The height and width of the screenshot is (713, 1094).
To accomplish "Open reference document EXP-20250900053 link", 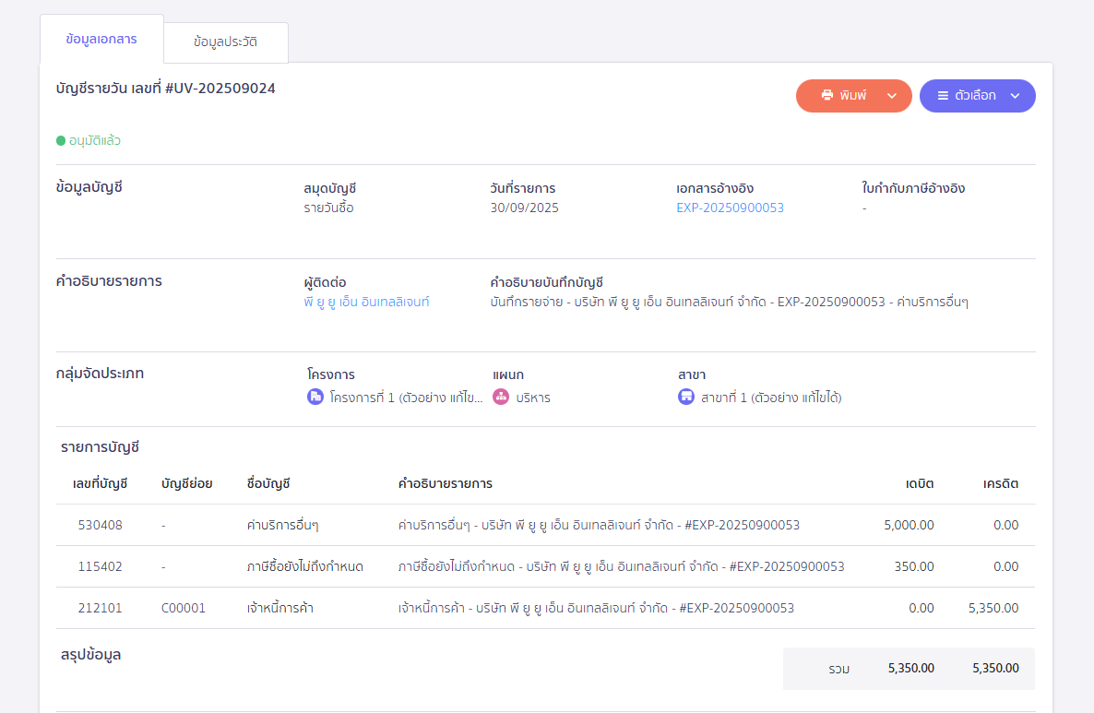I will (x=730, y=208).
